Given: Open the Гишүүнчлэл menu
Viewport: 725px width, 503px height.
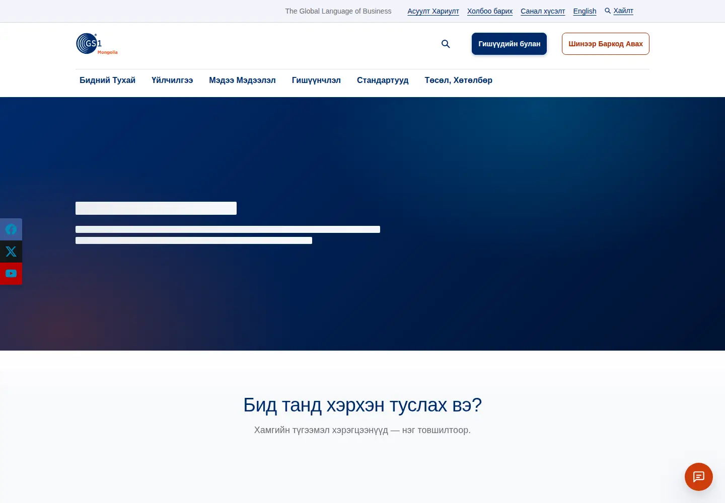Looking at the screenshot, I should pyautogui.click(x=316, y=80).
